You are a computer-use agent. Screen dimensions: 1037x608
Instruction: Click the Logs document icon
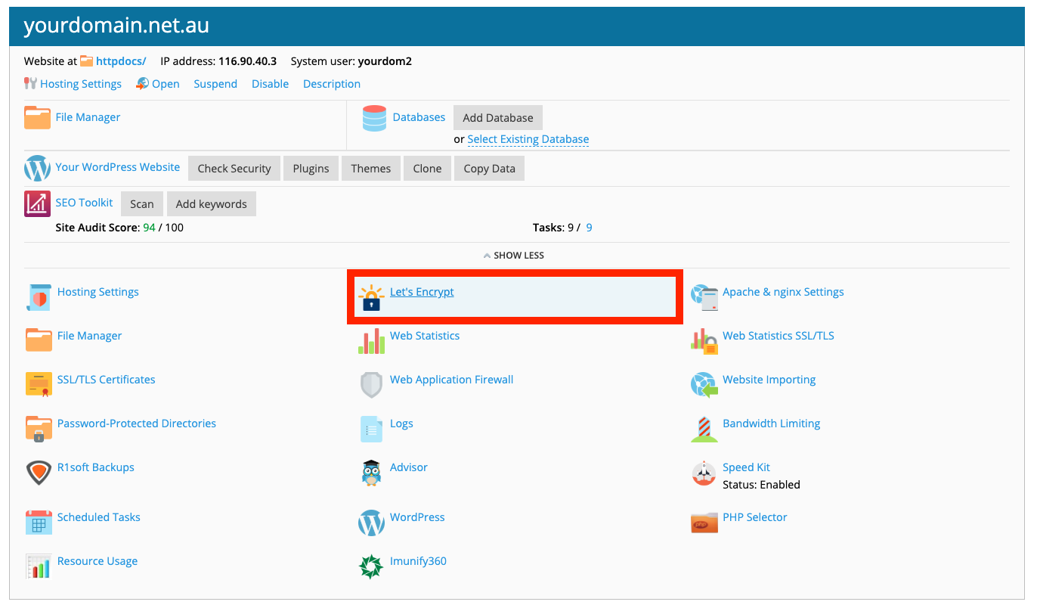371,429
